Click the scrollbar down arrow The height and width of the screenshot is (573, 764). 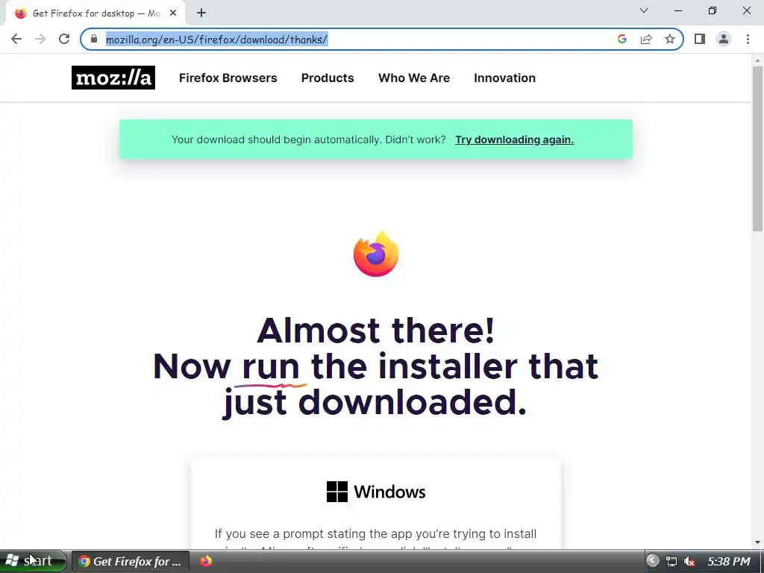pyautogui.click(x=758, y=542)
